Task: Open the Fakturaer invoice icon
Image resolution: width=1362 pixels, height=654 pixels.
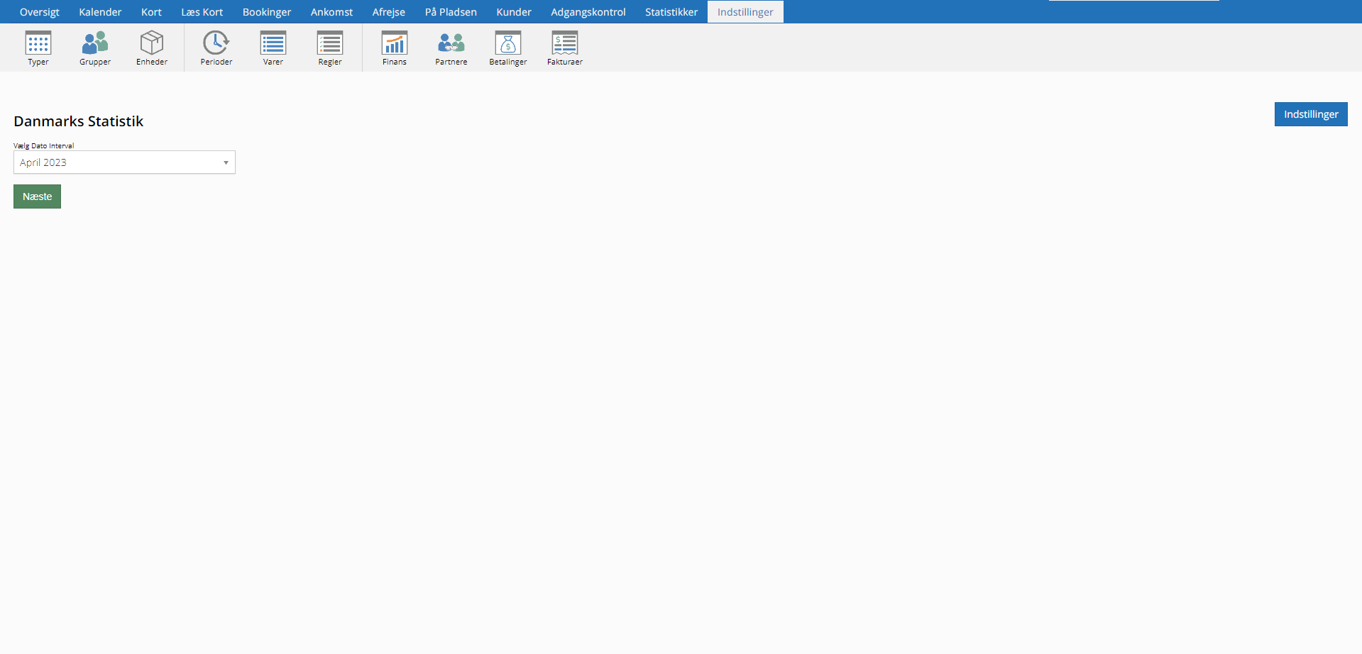Action: coord(565,44)
